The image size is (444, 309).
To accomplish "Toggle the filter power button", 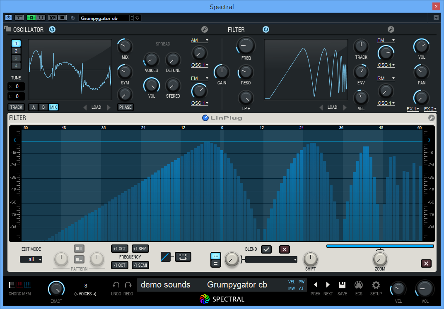I will [x=265, y=29].
